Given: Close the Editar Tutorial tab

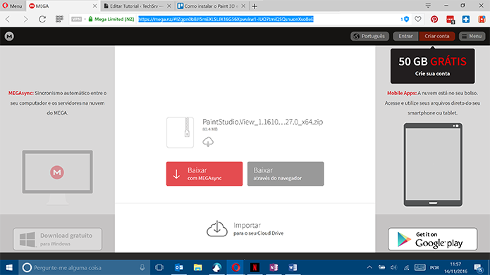Looking at the screenshot, I should coord(169,6).
